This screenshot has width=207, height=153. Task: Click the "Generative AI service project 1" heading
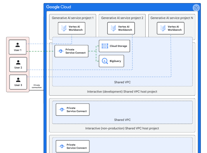(73, 18)
